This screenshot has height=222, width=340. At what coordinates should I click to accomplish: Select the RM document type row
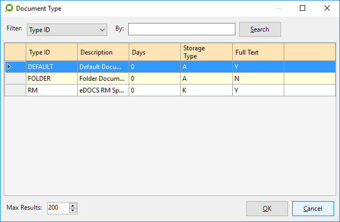point(51,90)
